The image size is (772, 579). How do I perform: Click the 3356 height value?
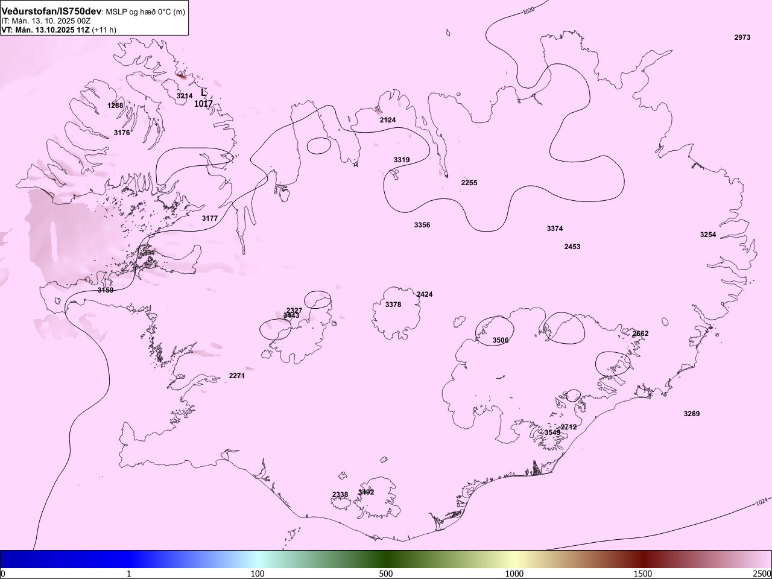coord(422,225)
